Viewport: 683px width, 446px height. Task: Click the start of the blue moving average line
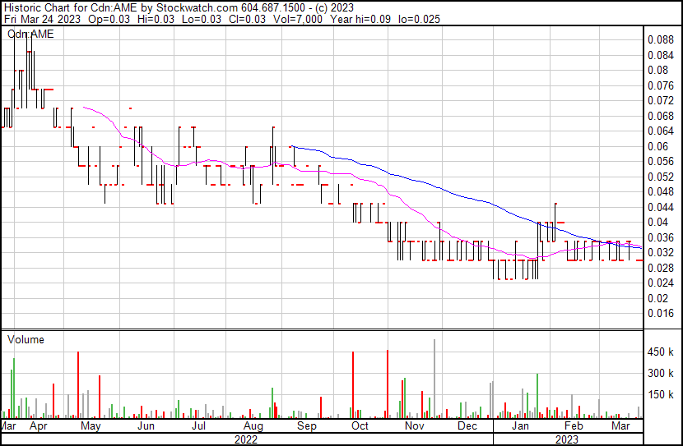click(290, 146)
